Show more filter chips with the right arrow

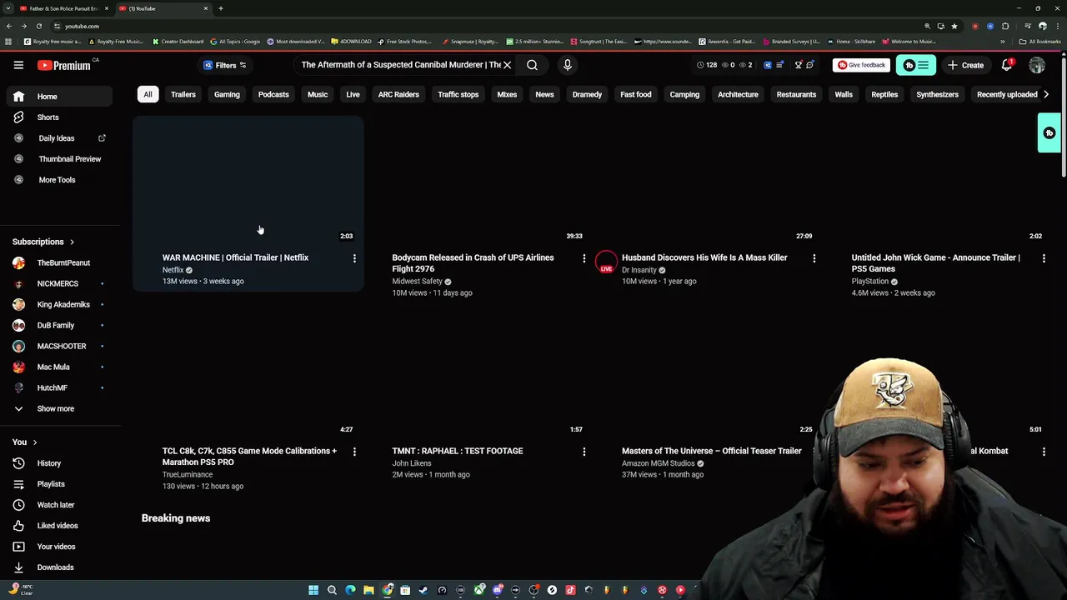pos(1046,94)
